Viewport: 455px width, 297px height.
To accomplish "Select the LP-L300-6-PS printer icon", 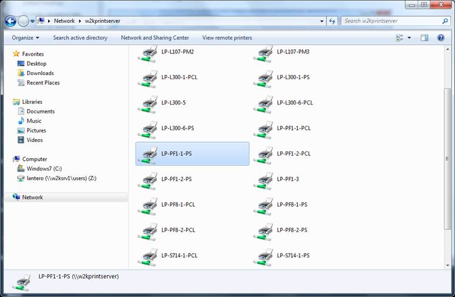I will tap(147, 130).
